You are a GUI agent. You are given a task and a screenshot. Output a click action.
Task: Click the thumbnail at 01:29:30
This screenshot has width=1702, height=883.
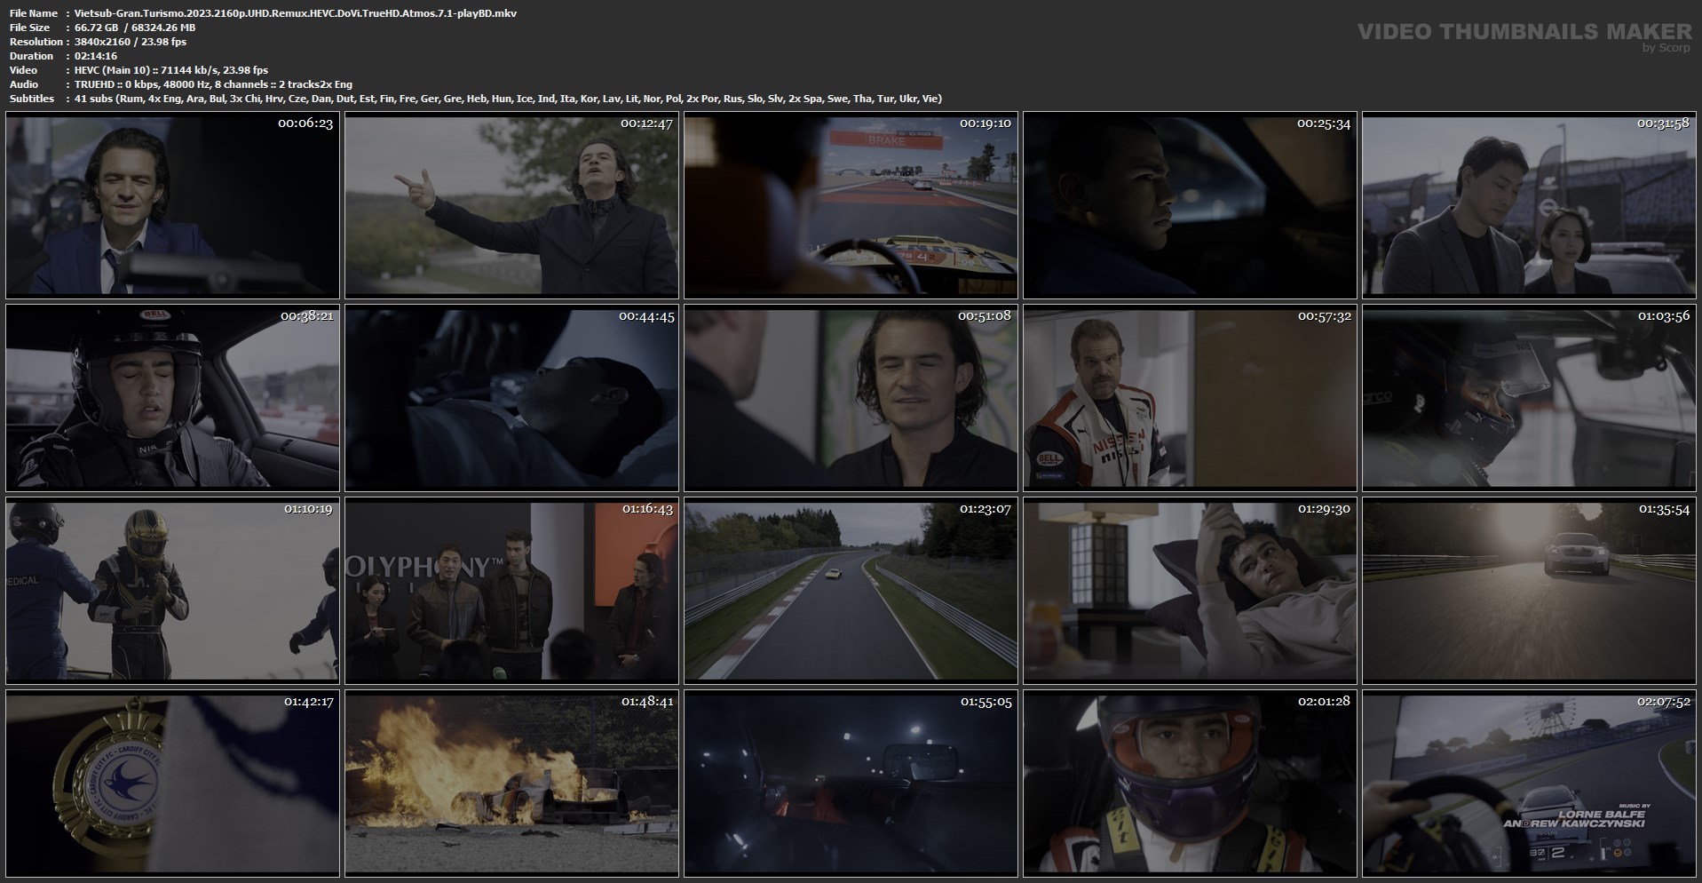coord(1190,591)
